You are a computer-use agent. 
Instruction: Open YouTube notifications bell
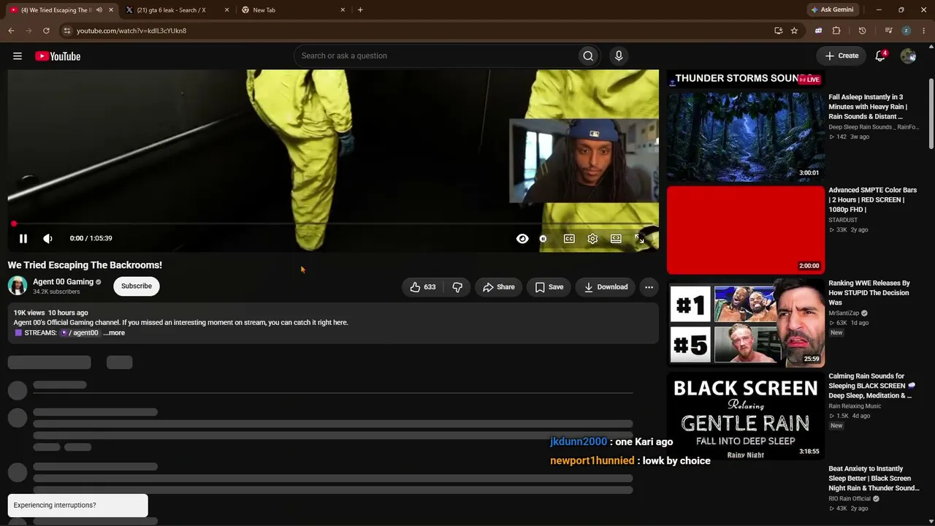coord(880,56)
